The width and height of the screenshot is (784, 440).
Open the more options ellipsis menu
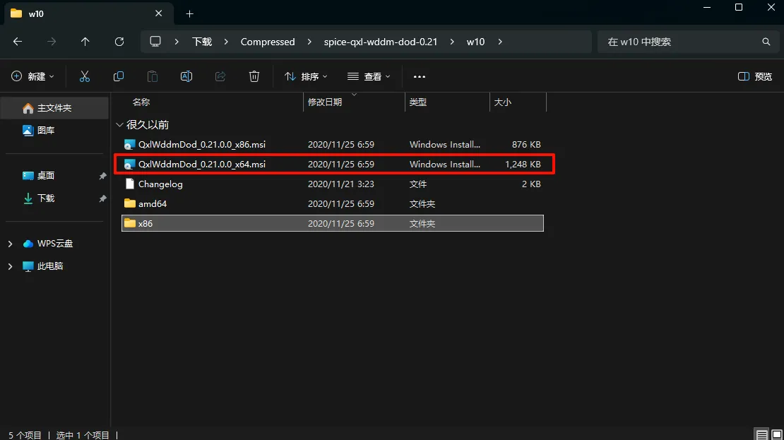click(x=420, y=76)
